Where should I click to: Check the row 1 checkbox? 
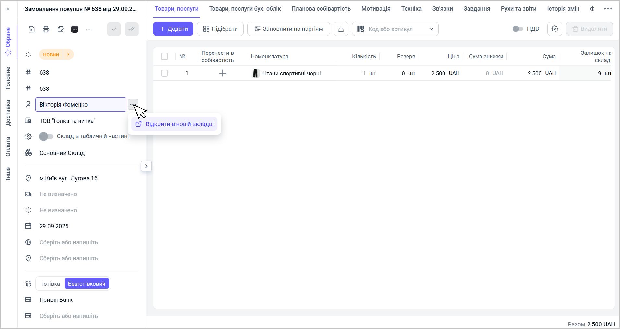tap(164, 73)
